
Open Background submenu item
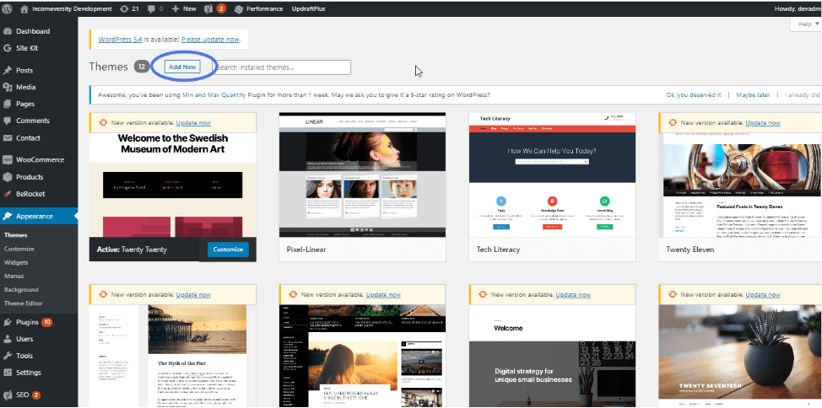(21, 290)
